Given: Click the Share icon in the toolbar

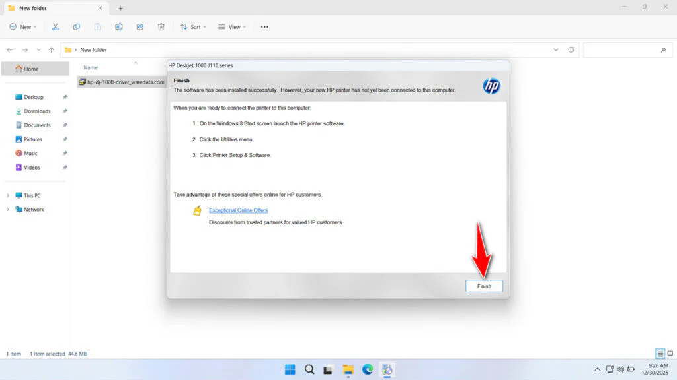Looking at the screenshot, I should pyautogui.click(x=139, y=26).
